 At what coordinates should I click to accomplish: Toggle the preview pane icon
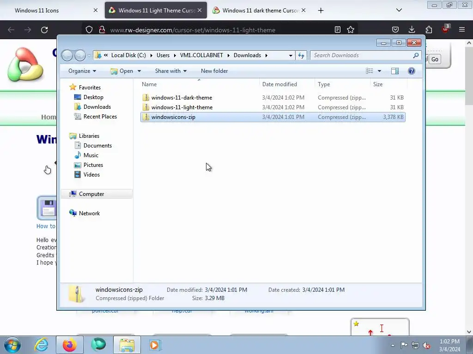point(394,71)
